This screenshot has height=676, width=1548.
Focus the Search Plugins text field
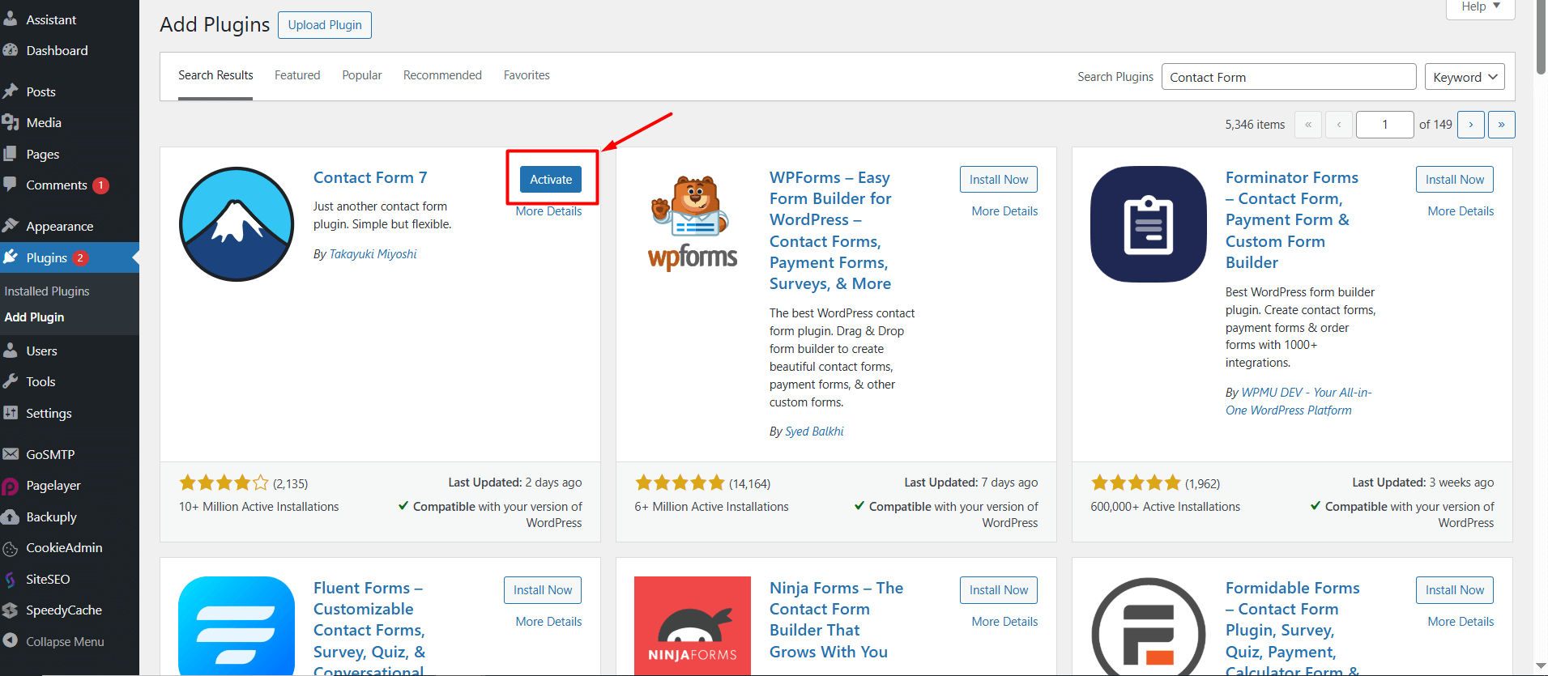click(1289, 77)
